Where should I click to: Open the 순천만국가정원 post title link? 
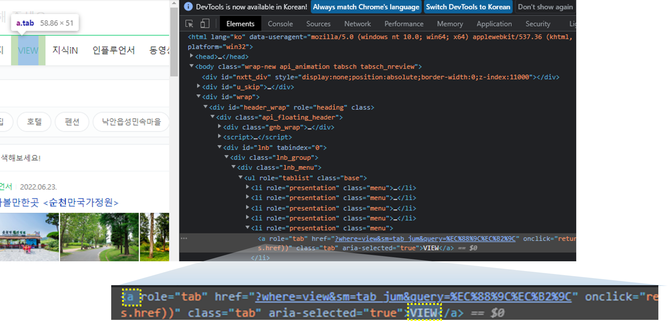tap(59, 202)
